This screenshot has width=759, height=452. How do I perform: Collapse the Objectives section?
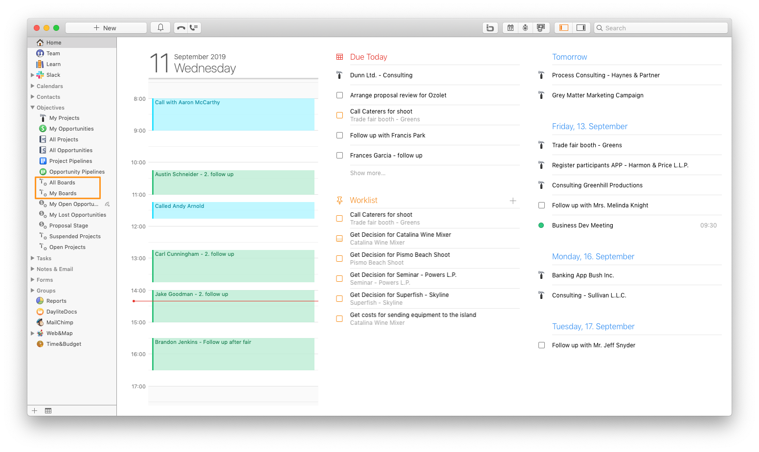point(32,108)
